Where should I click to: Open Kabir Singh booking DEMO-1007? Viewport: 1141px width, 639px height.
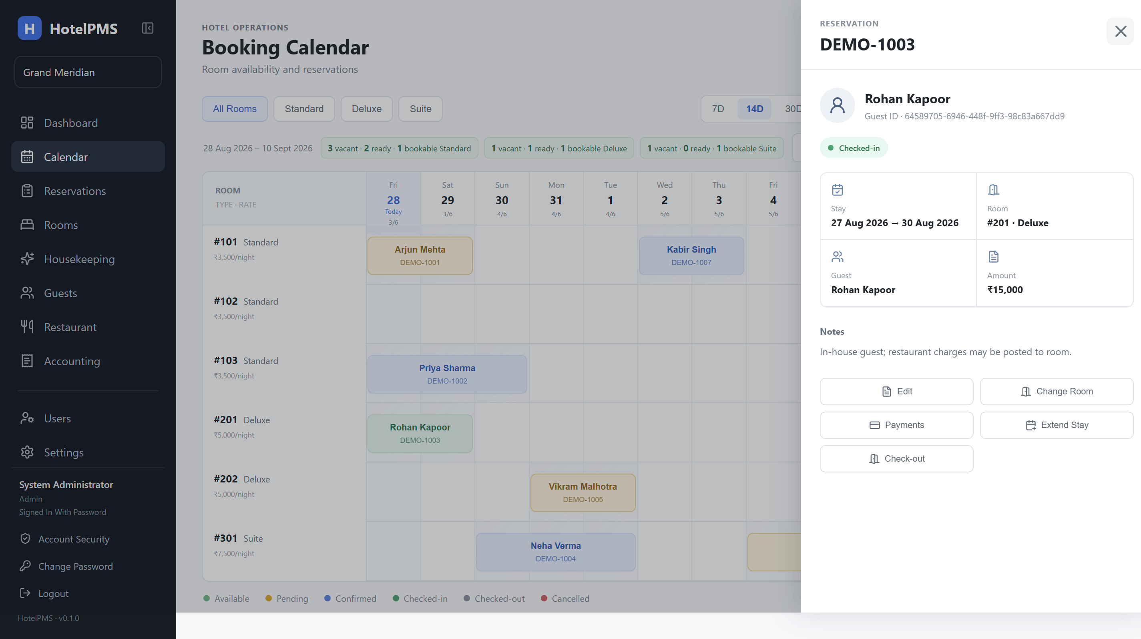click(691, 256)
